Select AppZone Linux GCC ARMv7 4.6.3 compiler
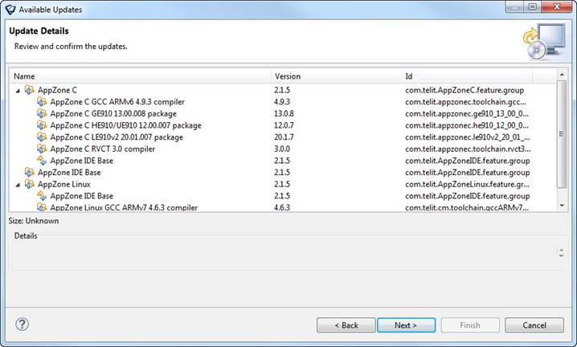This screenshot has width=577, height=347. [x=283, y=207]
